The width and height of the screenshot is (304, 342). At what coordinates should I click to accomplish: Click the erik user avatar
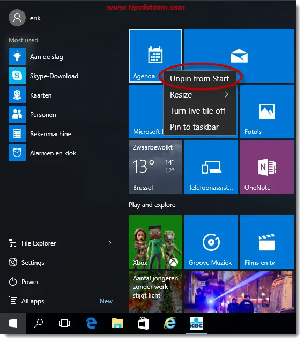[17, 18]
